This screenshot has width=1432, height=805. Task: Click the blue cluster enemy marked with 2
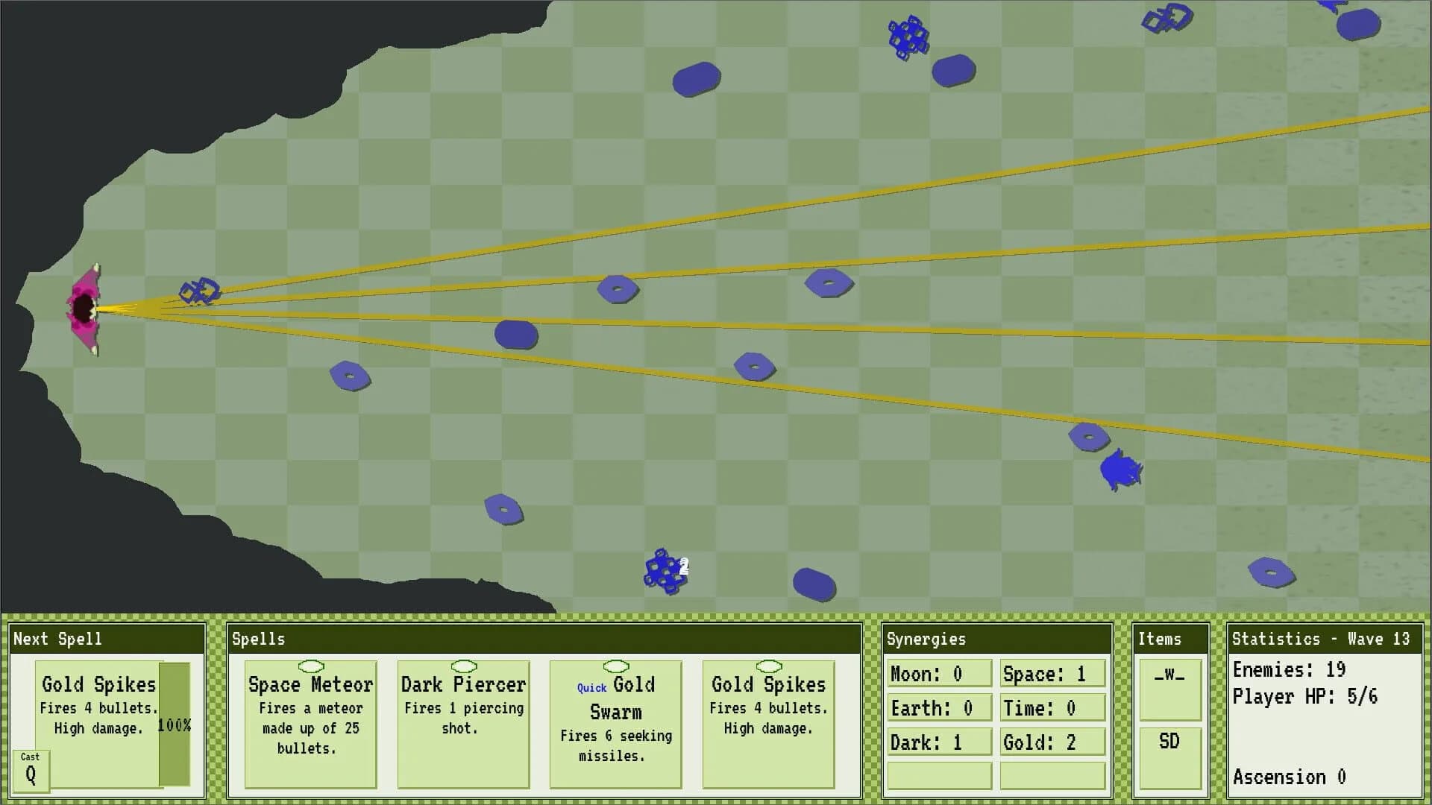coord(664,571)
